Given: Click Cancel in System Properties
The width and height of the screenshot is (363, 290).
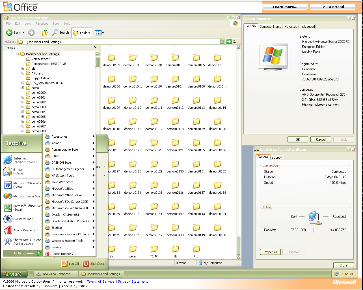Looking at the screenshot, I should (321, 140).
